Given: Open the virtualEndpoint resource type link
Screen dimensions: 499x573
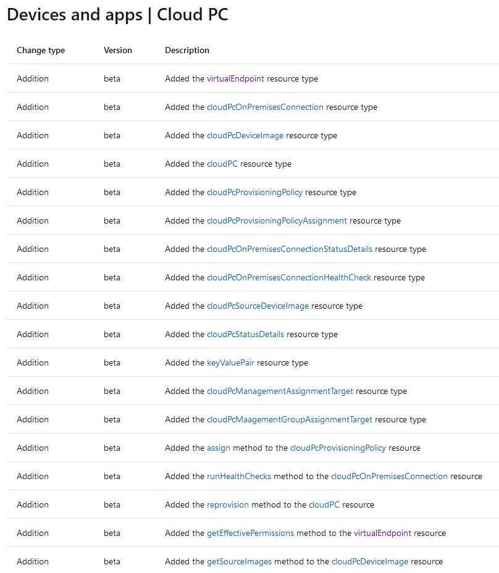Looking at the screenshot, I should (235, 78).
